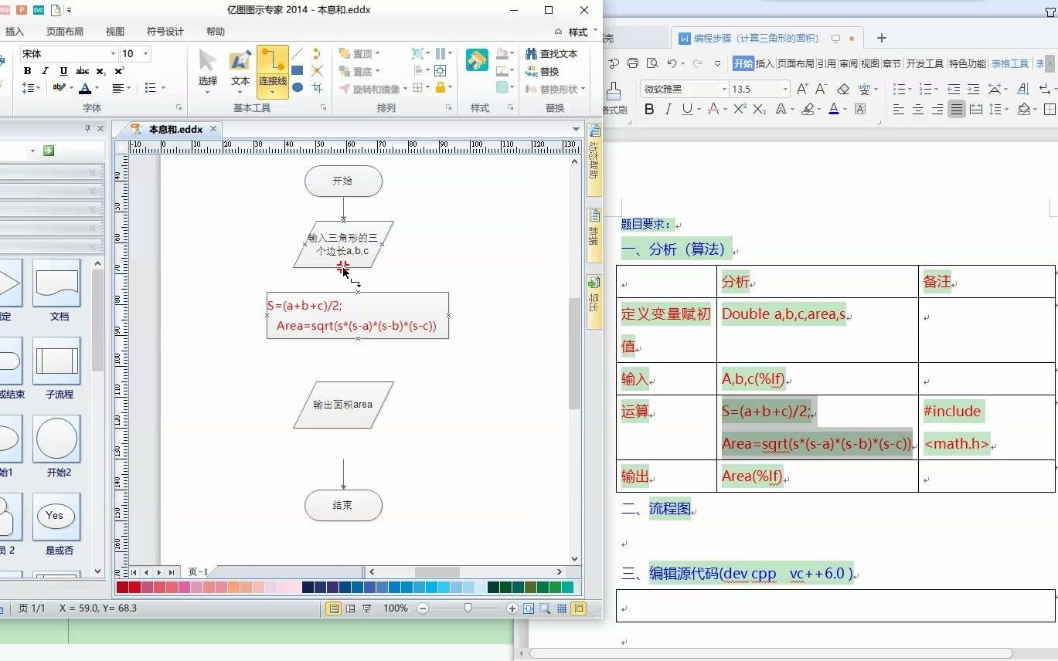Screen dimensions: 1058x661
Task: Select the 页-1 page tab
Action: (199, 572)
